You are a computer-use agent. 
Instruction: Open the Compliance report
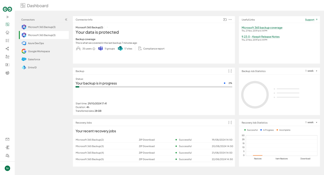pos(154,49)
